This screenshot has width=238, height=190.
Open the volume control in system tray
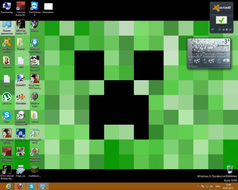pyautogui.click(x=210, y=186)
